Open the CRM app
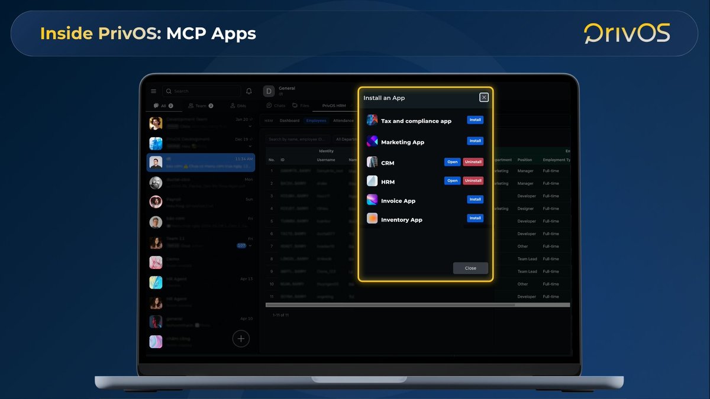 [x=452, y=162]
